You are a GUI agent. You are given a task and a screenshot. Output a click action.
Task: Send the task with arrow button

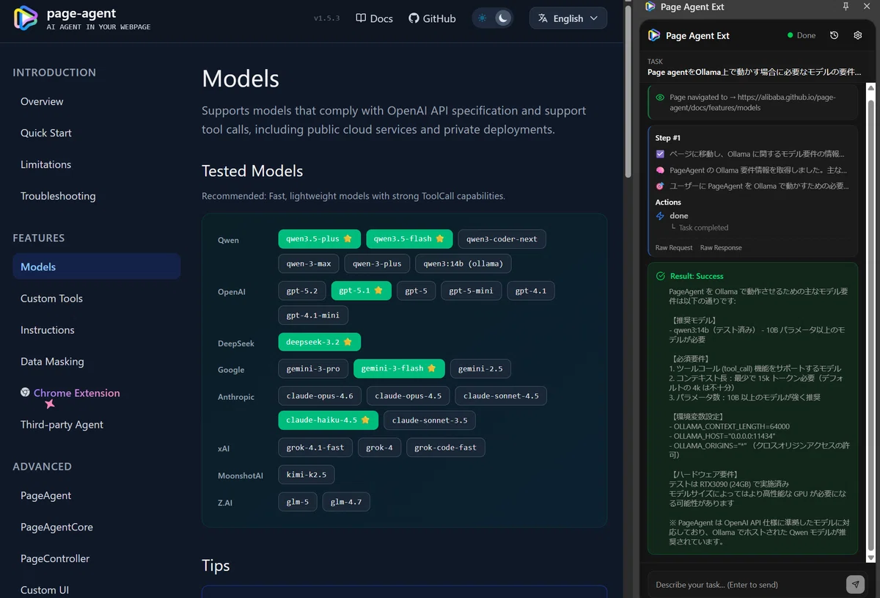855,584
